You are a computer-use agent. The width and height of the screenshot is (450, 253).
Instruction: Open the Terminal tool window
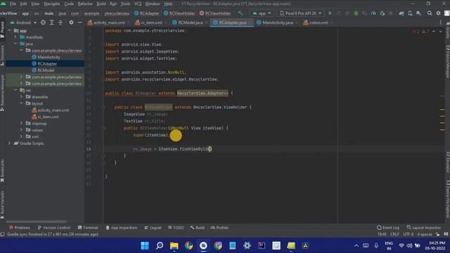pyautogui.click(x=88, y=228)
